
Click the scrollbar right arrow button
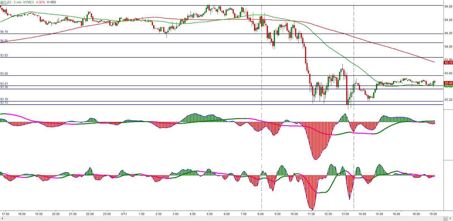450,218
